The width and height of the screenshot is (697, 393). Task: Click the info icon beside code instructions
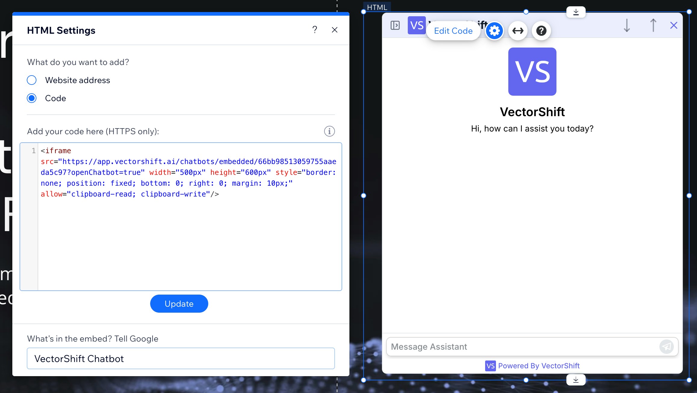329,131
